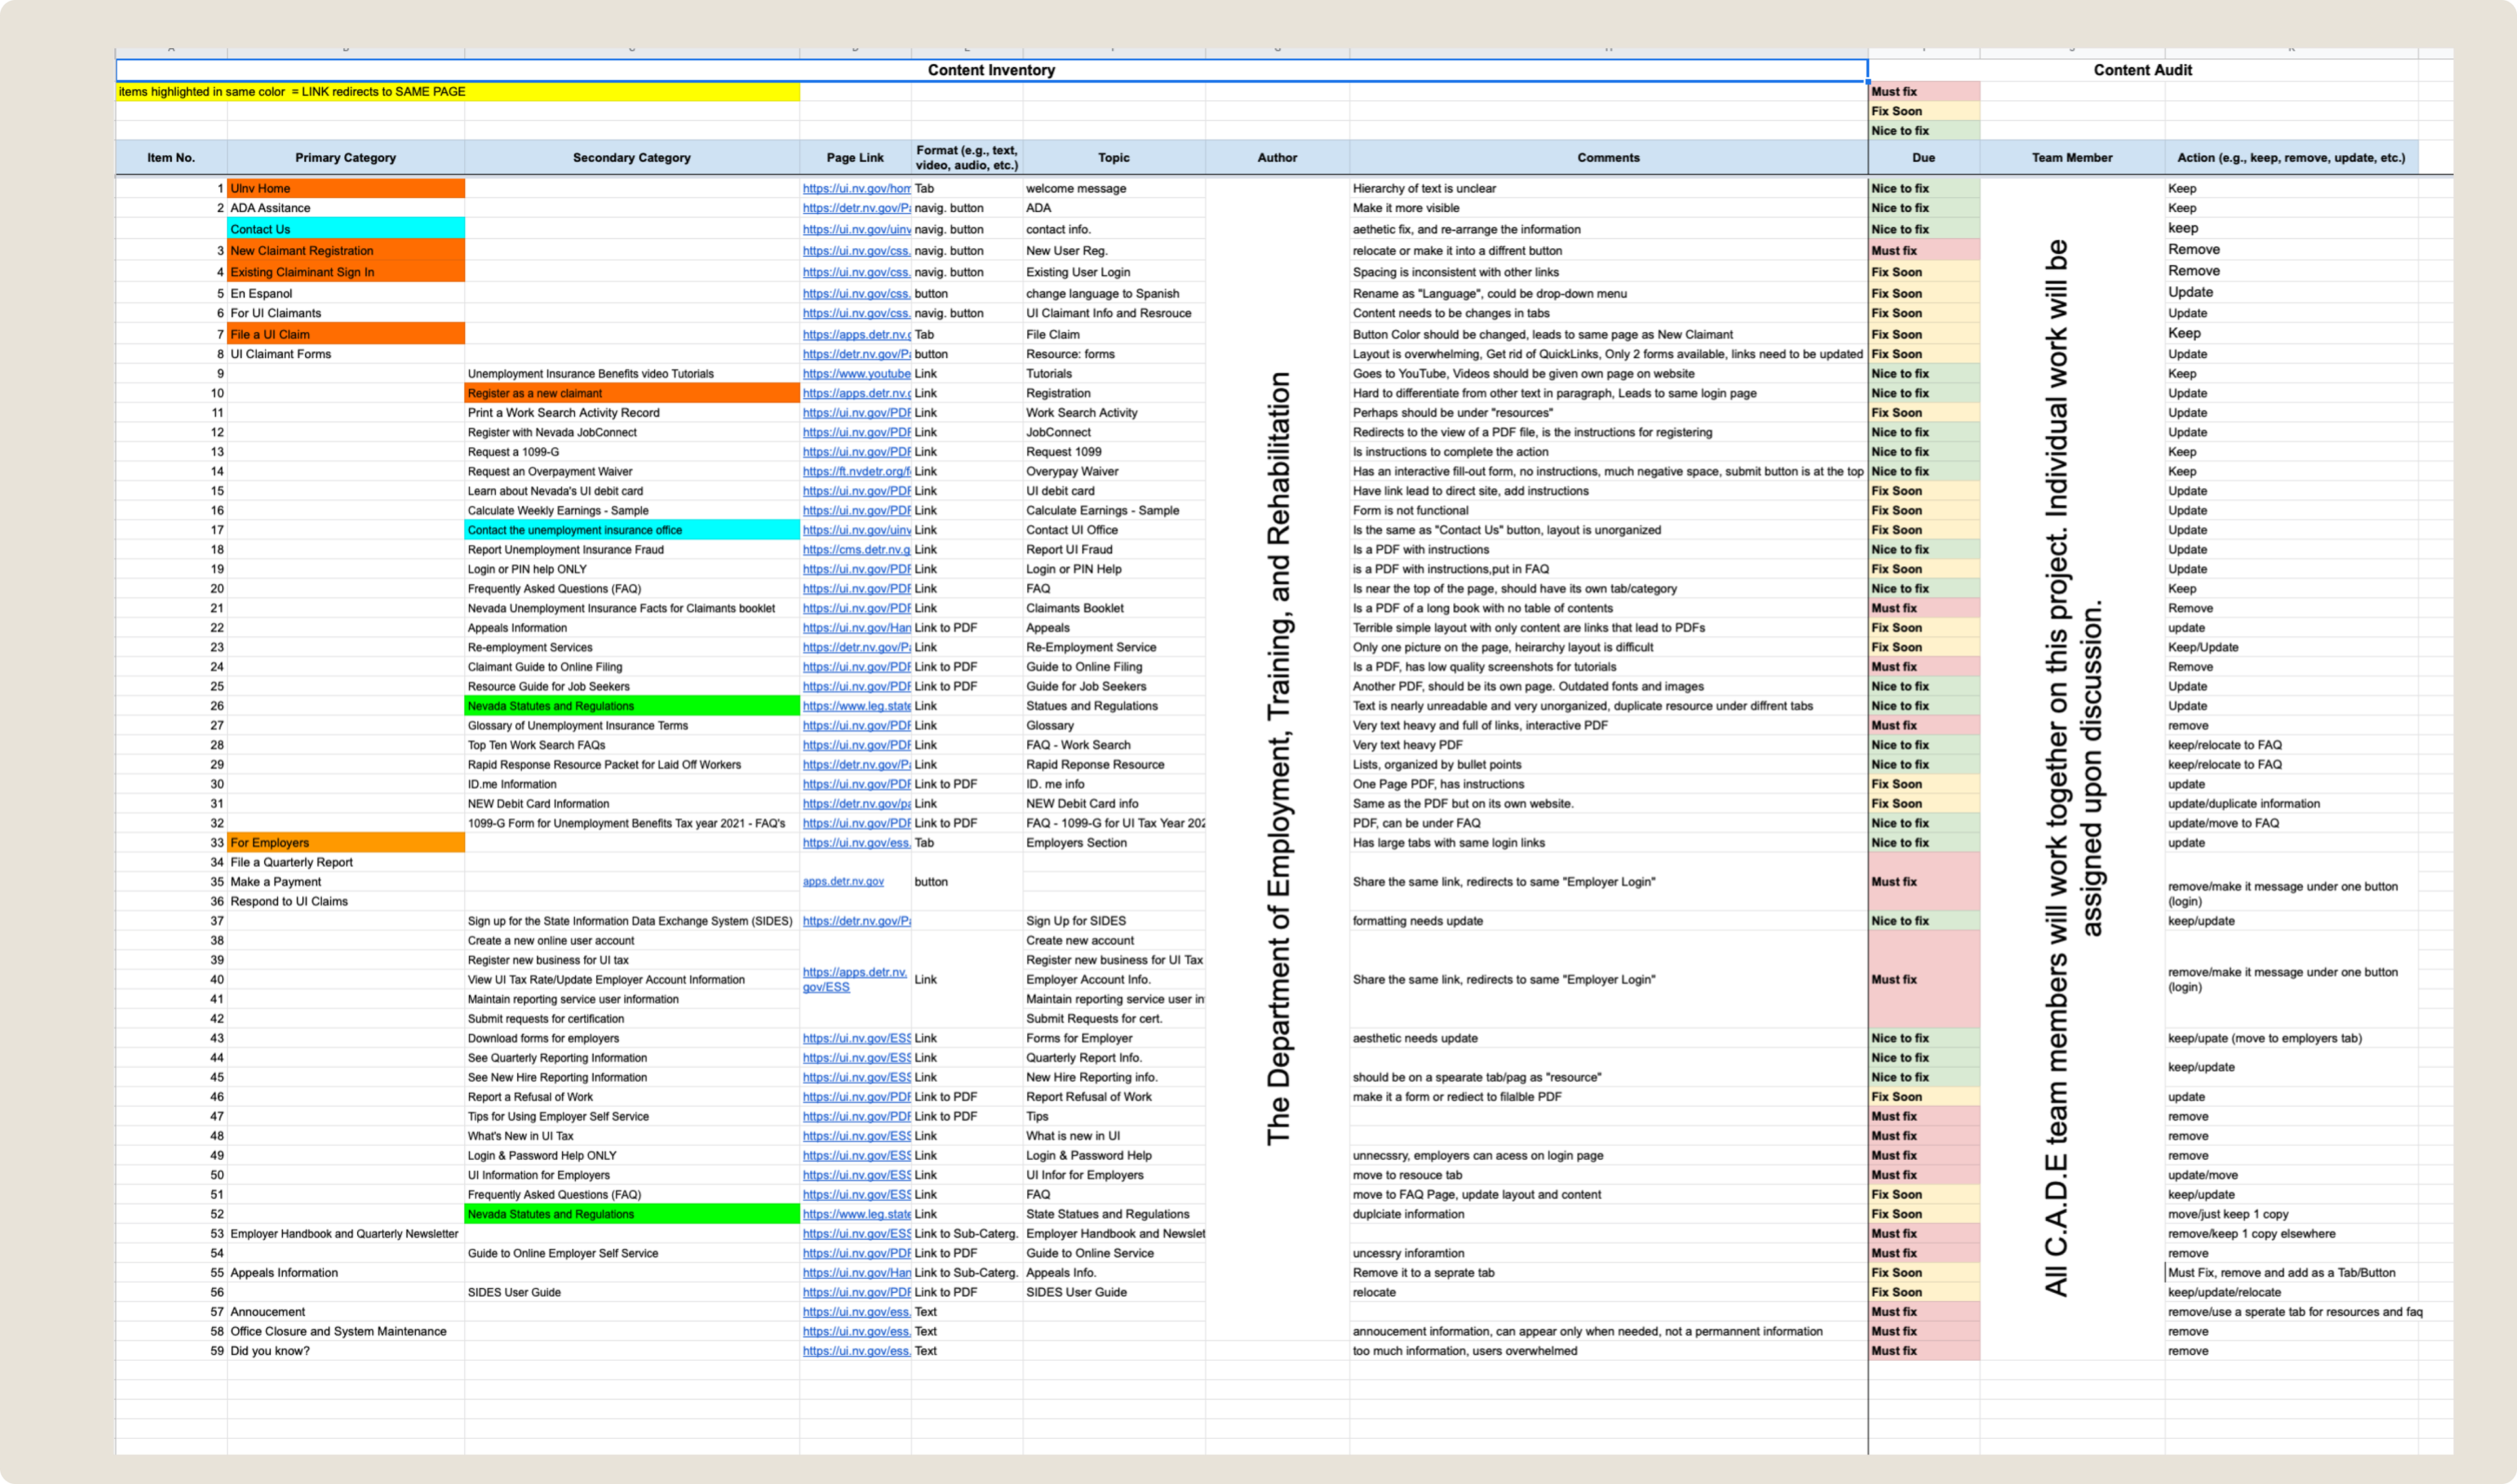Select the Item No. column header
This screenshot has height=1484, width=2517.
(171, 157)
